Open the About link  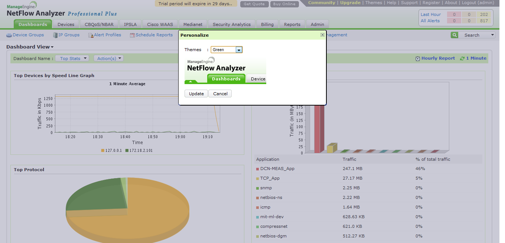pos(451,3)
